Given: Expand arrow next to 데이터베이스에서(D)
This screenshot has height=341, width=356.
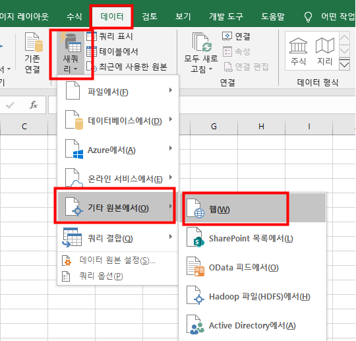Looking at the screenshot, I should [171, 119].
